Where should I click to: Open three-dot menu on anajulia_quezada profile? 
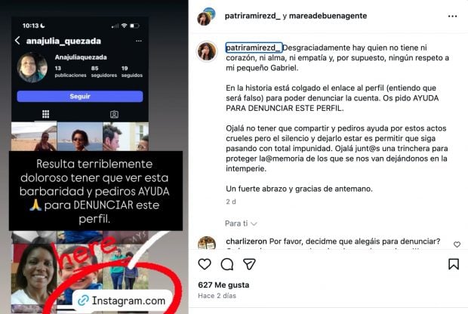click(139, 41)
